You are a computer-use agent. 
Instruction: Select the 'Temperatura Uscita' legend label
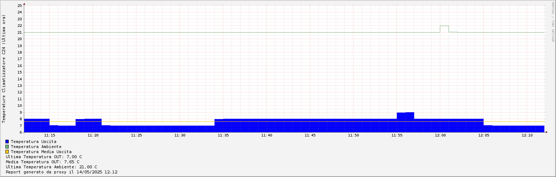pyautogui.click(x=34, y=142)
